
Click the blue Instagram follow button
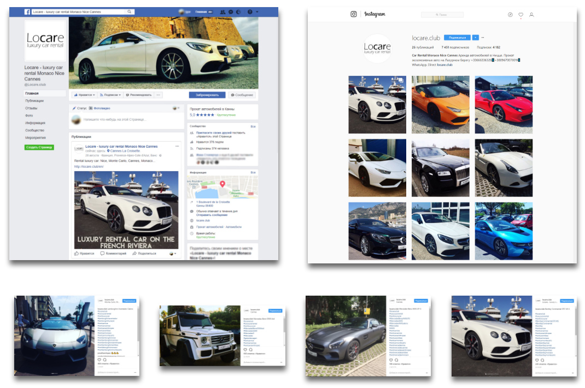[x=458, y=38]
